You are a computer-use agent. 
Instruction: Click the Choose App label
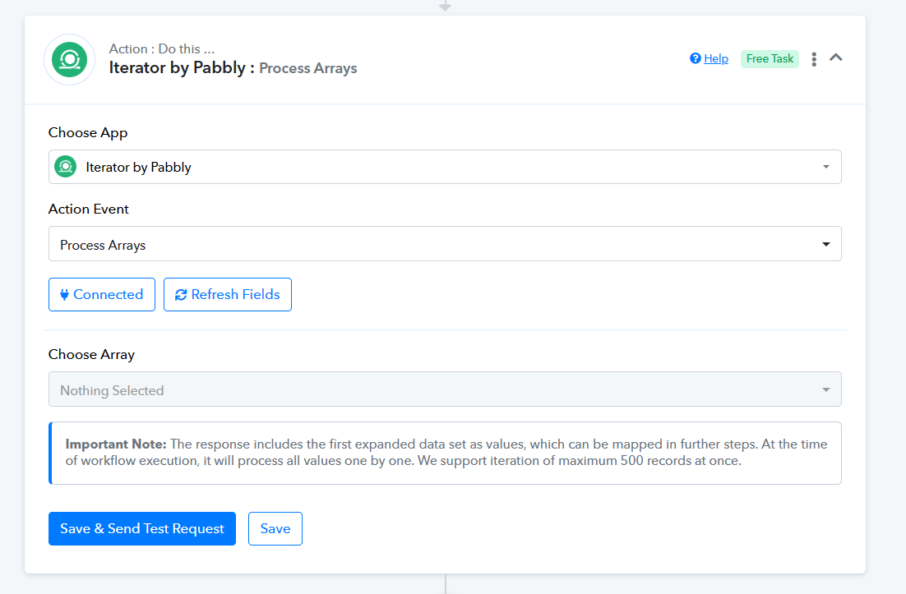click(88, 133)
